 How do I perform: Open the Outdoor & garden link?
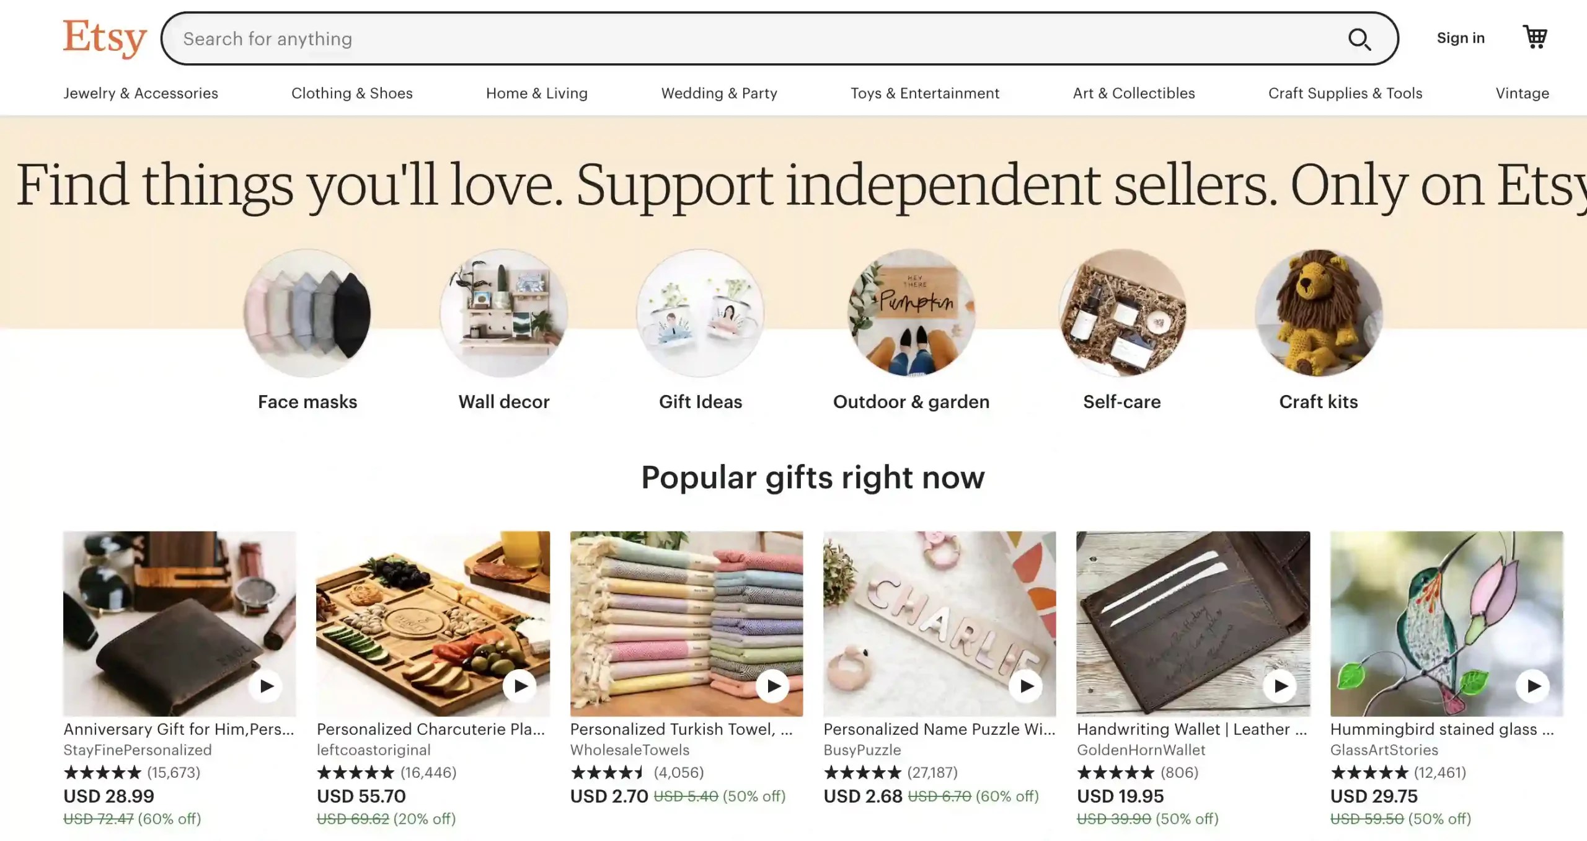(911, 402)
